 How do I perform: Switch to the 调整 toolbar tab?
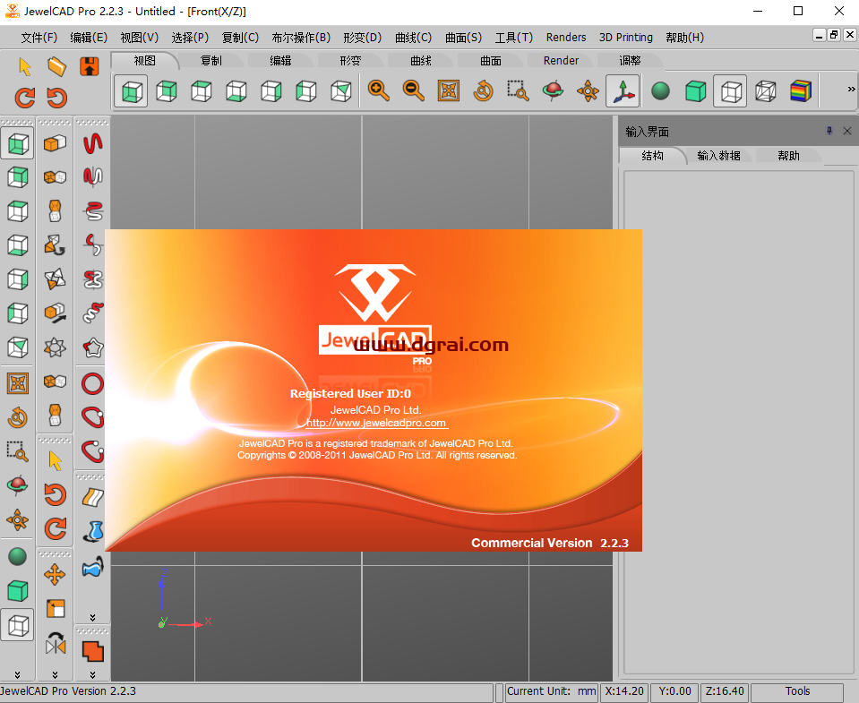[x=630, y=61]
